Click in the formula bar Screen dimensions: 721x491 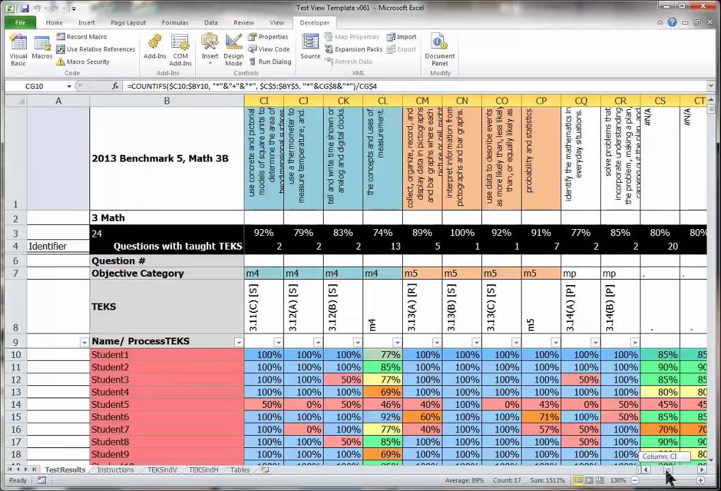click(414, 86)
